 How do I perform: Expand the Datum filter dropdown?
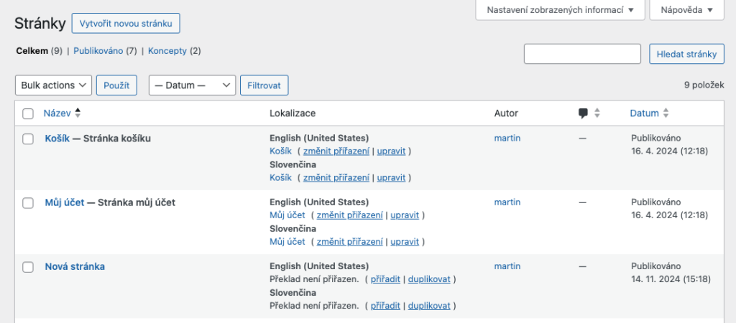193,85
